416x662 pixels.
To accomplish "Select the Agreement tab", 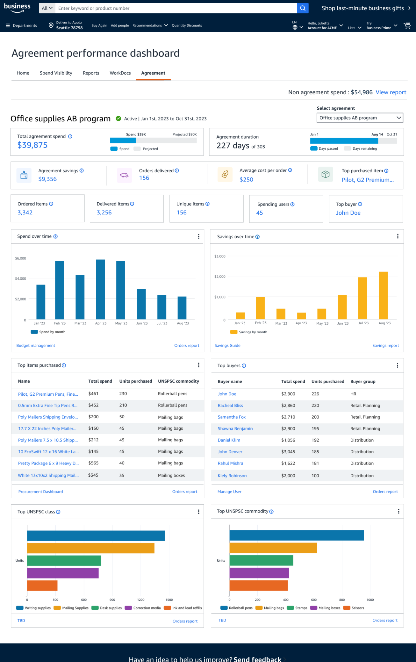I will (x=153, y=73).
